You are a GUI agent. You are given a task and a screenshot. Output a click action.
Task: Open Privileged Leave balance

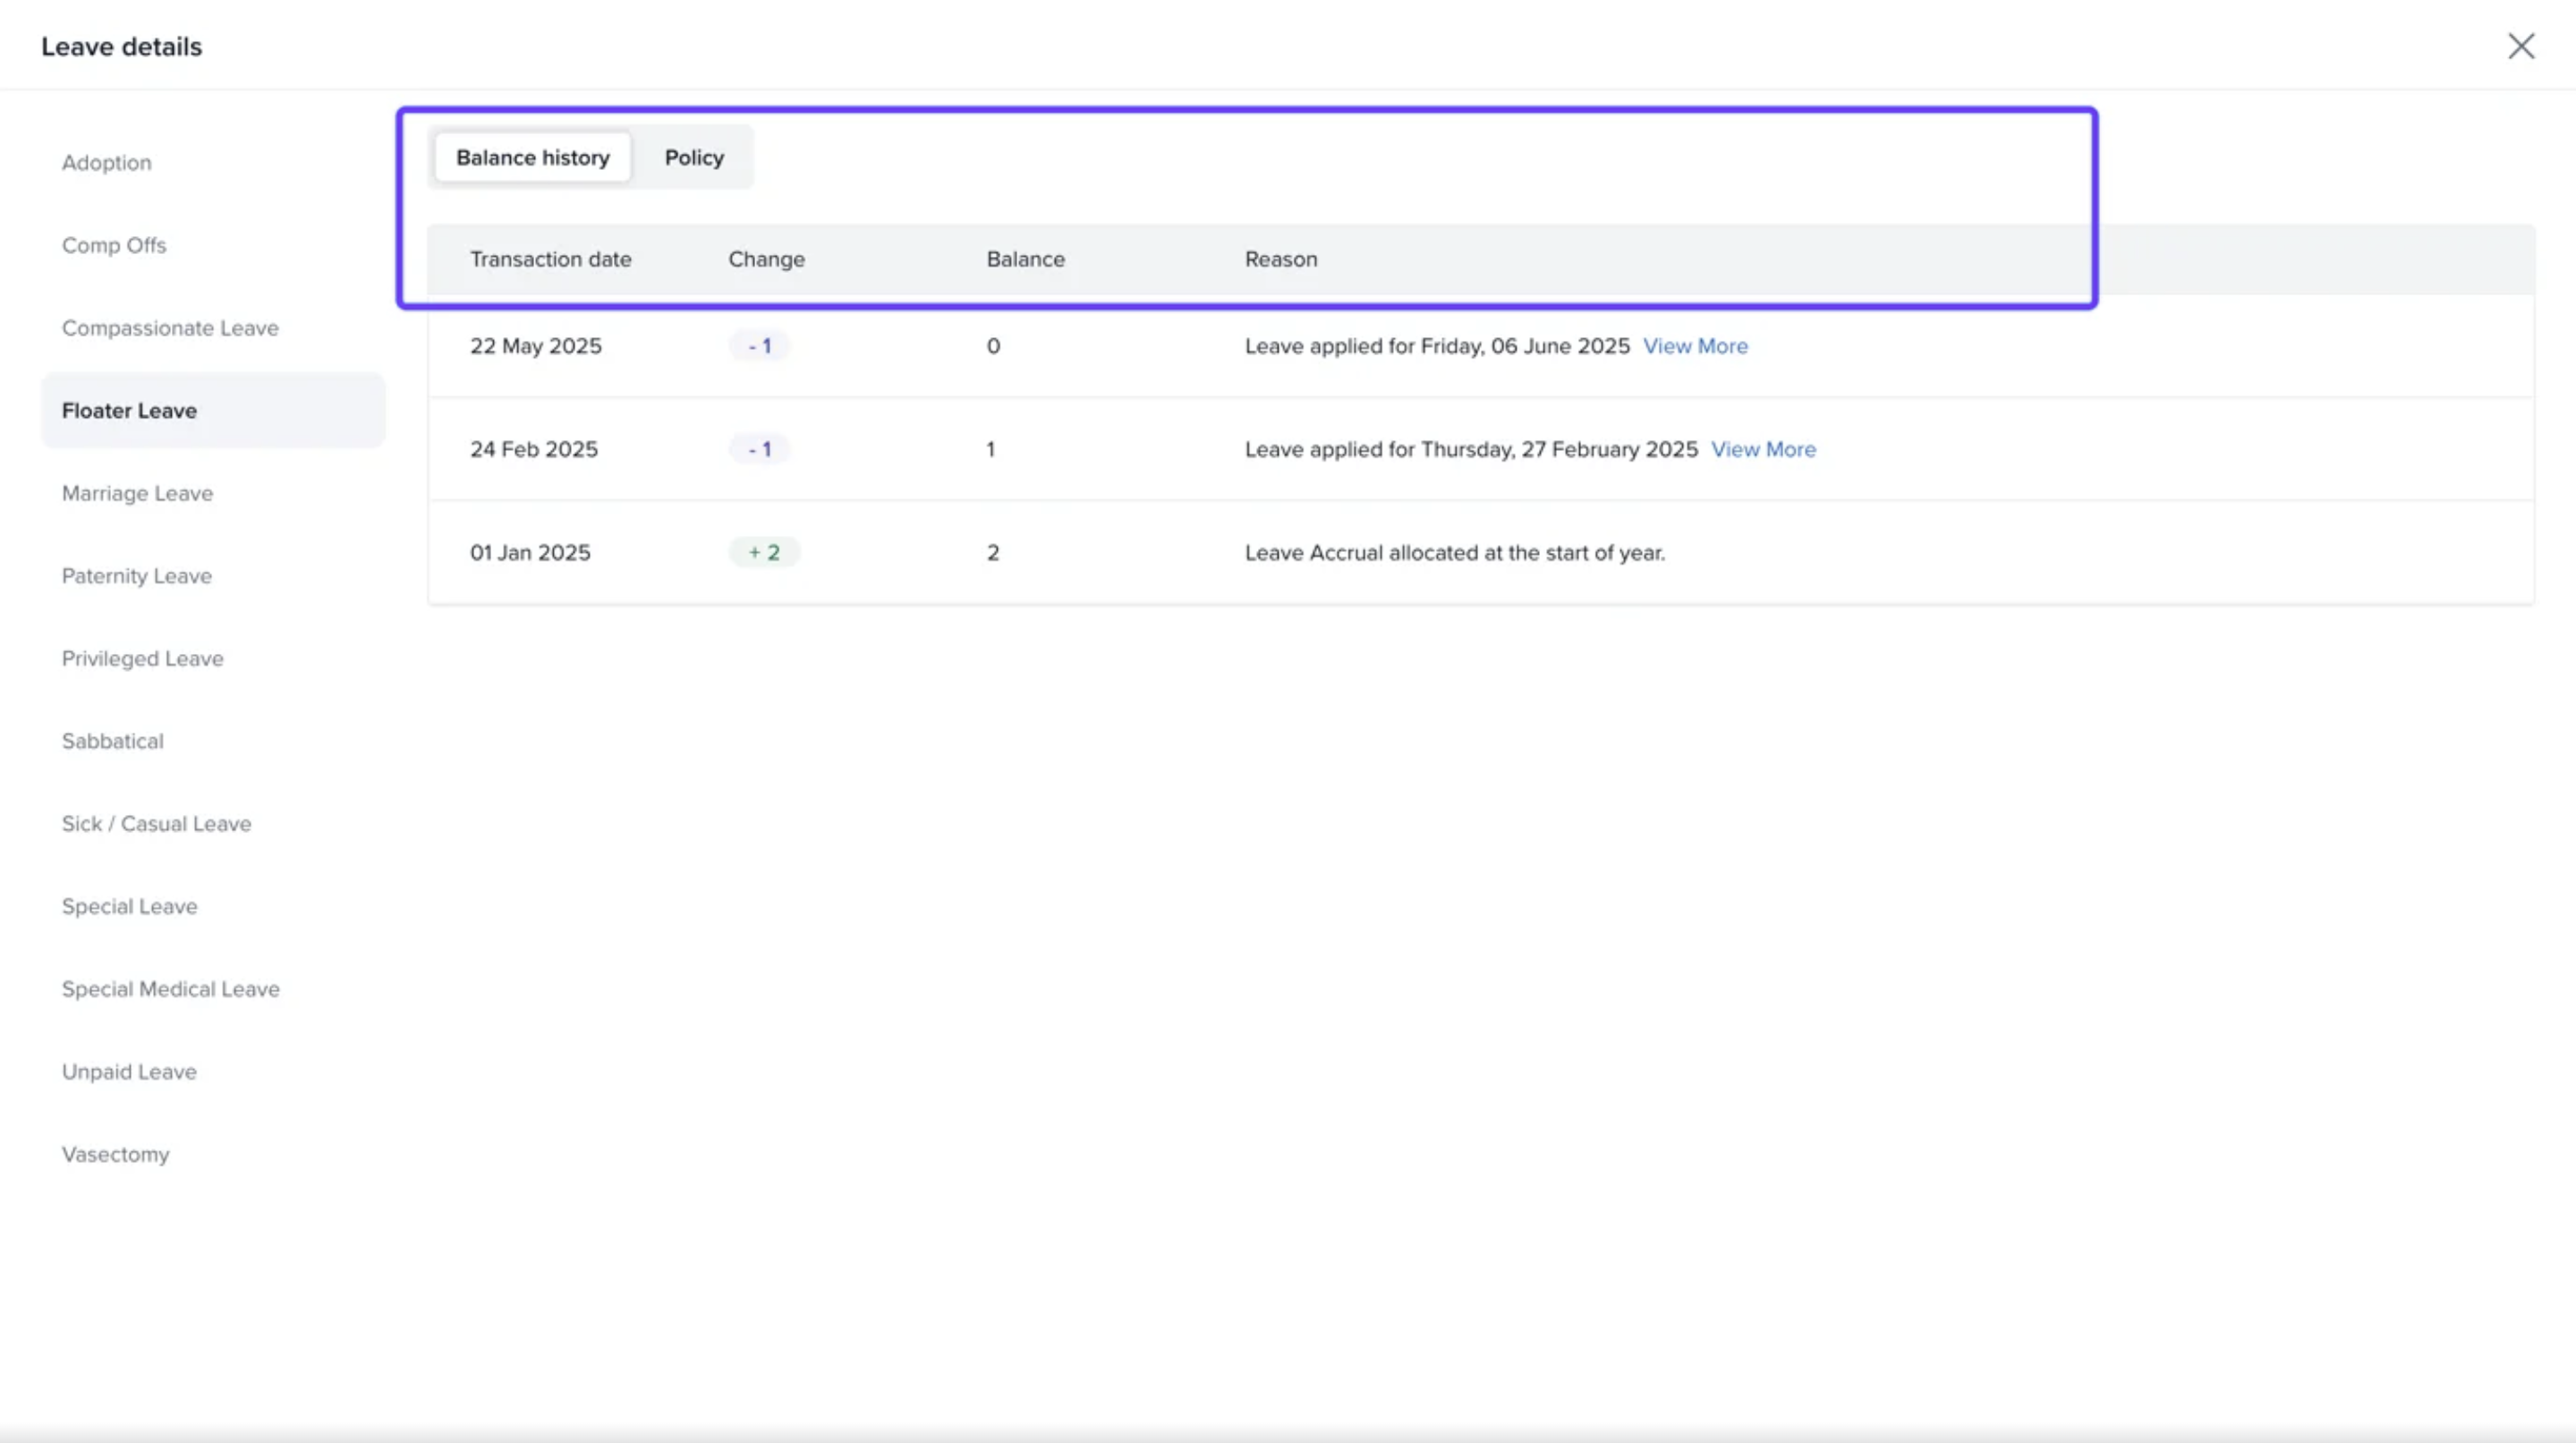[x=142, y=659]
